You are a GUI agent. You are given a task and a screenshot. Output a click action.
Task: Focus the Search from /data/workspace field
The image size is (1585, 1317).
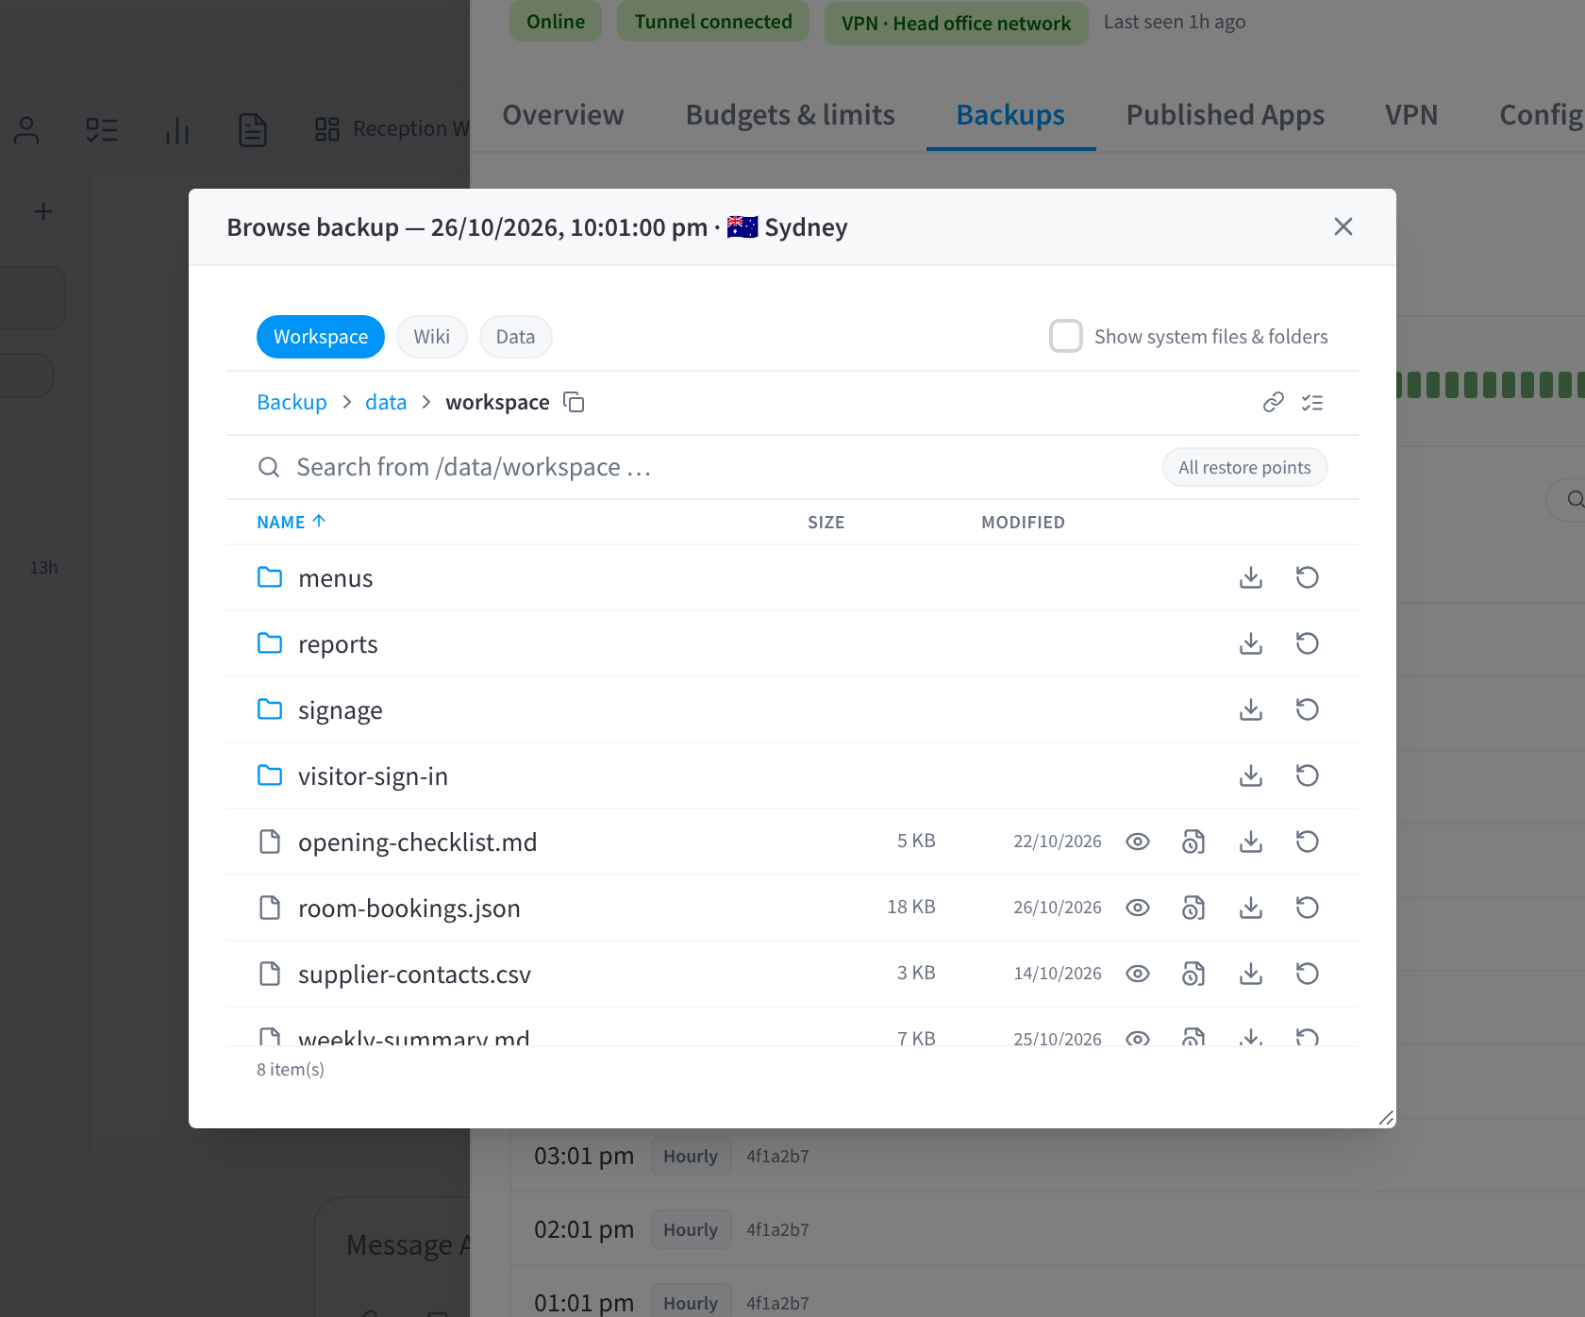click(x=698, y=467)
